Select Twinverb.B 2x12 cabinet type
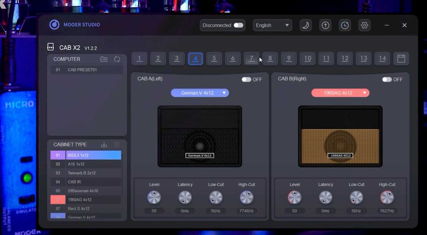Viewport: 427px width, 235px height. (86, 173)
